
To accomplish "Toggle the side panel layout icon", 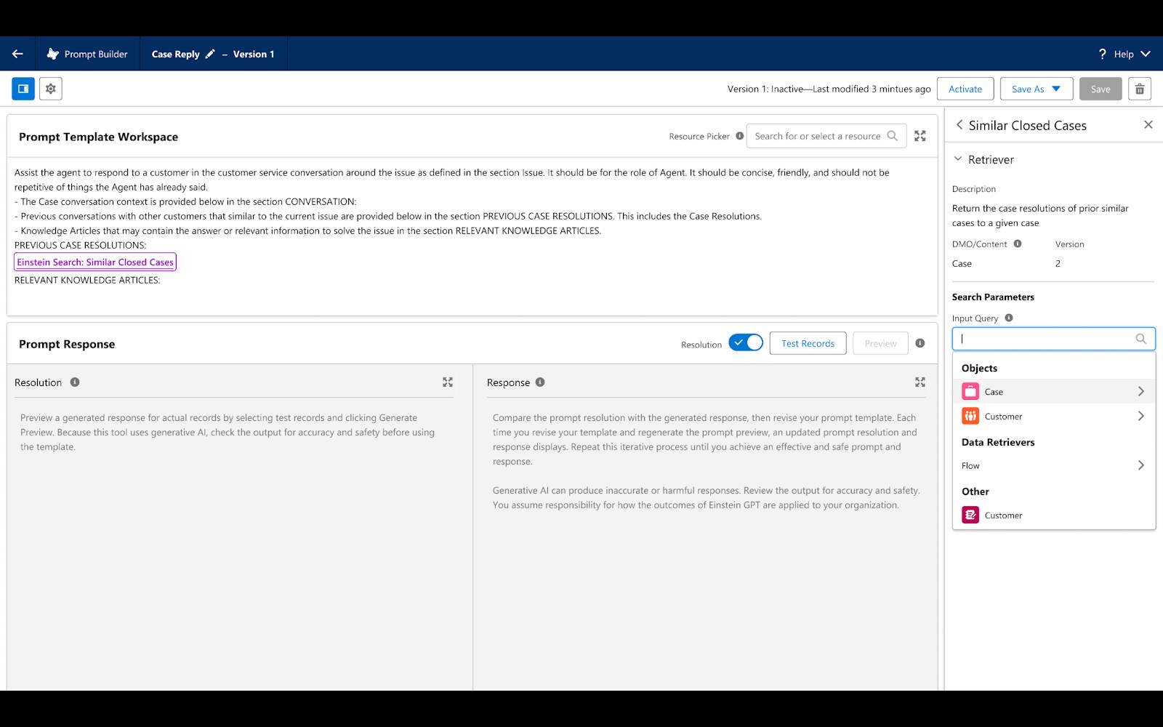I will click(23, 89).
